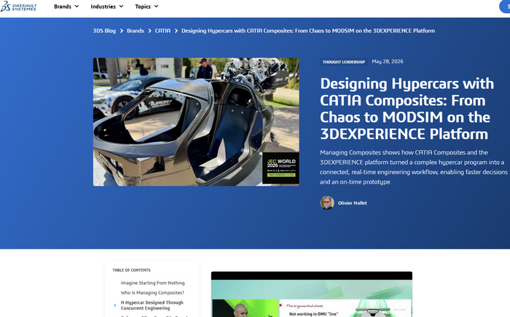Open the hypercar chassis hero image
The image size is (510, 317).
[196, 122]
